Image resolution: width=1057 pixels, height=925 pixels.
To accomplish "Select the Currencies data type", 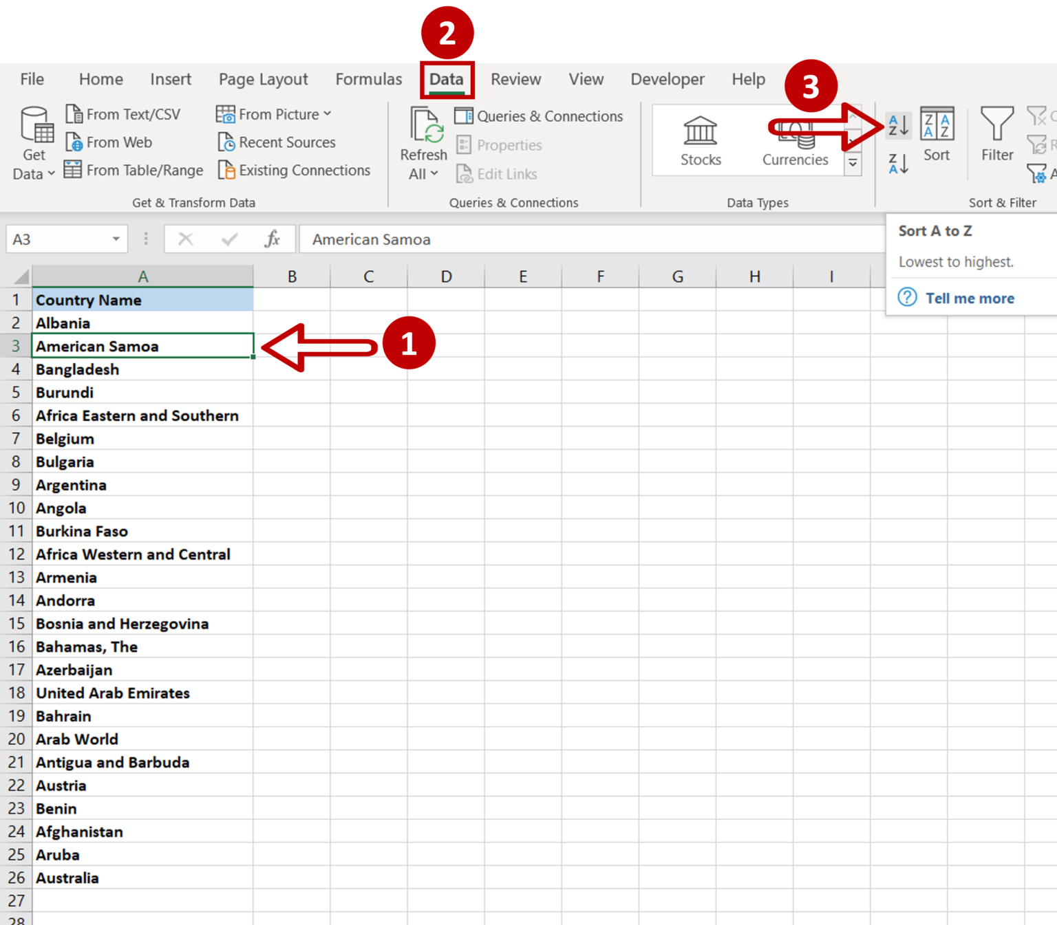I will (795, 140).
